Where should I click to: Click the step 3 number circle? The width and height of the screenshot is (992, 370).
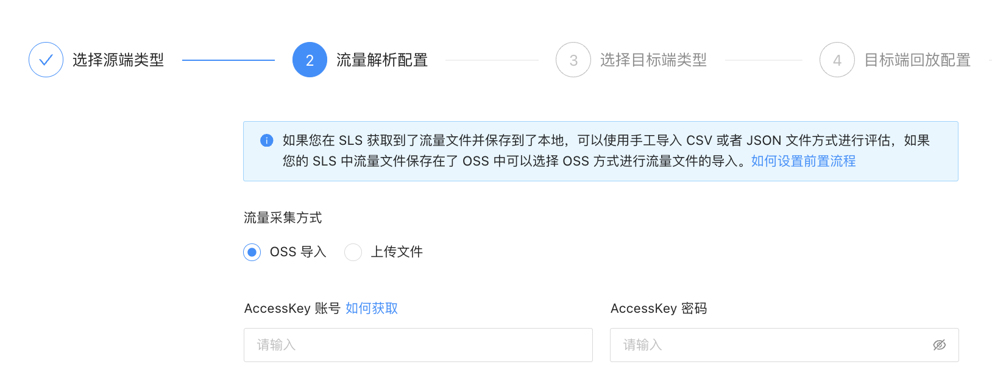(573, 60)
